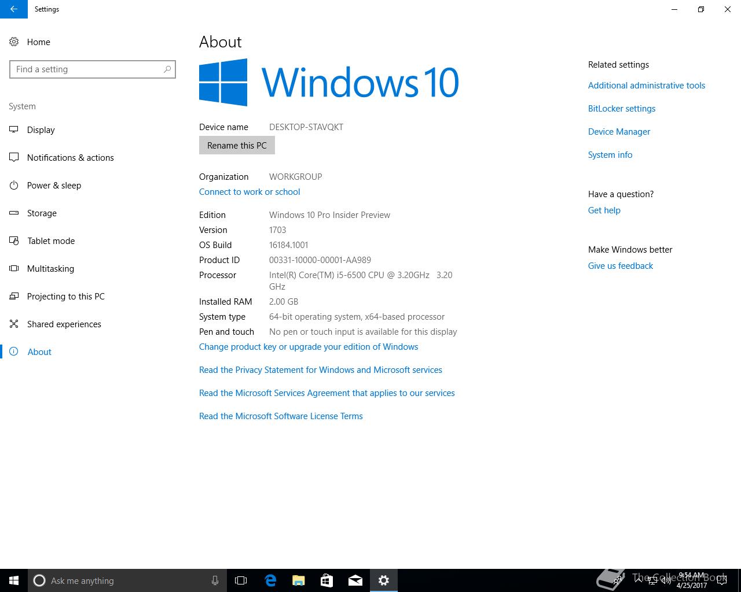Click Give us feedback link
The width and height of the screenshot is (741, 592).
(x=621, y=266)
